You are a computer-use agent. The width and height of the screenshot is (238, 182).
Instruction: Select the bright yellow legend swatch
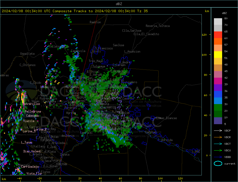coord(218,55)
